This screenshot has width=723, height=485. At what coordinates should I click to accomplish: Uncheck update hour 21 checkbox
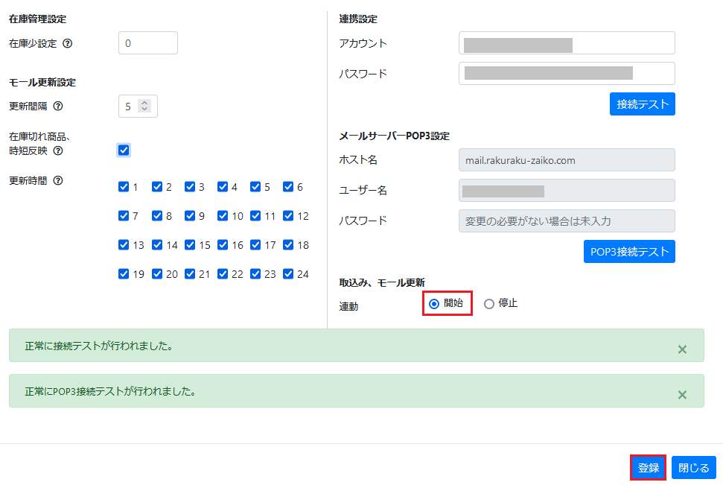point(190,273)
